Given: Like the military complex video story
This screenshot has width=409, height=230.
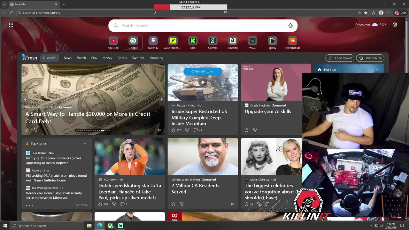Looking at the screenshot, I should [173, 130].
